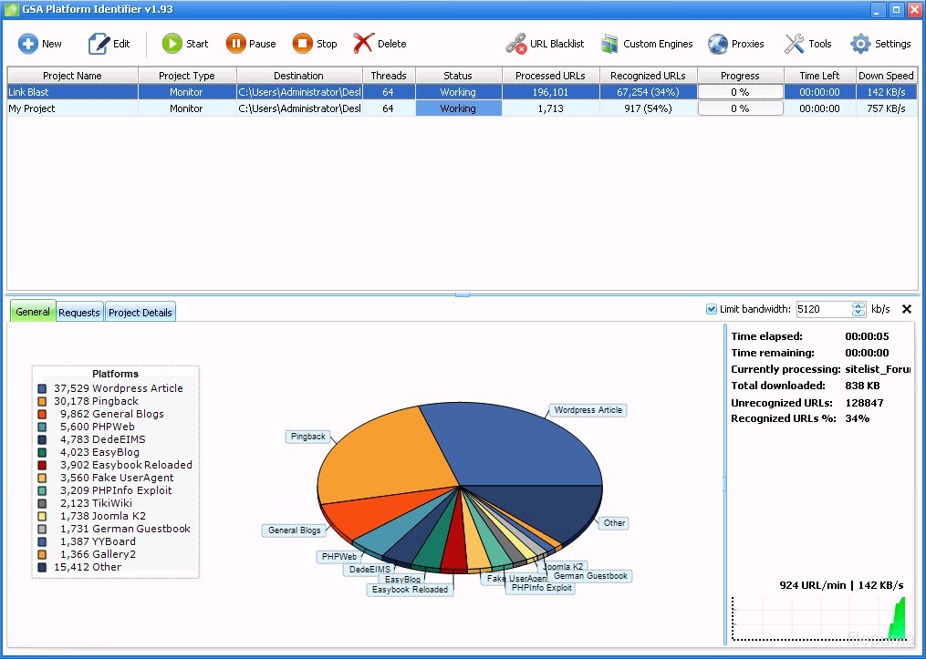The height and width of the screenshot is (659, 926).
Task: Click the New project icon
Action: coord(28,44)
